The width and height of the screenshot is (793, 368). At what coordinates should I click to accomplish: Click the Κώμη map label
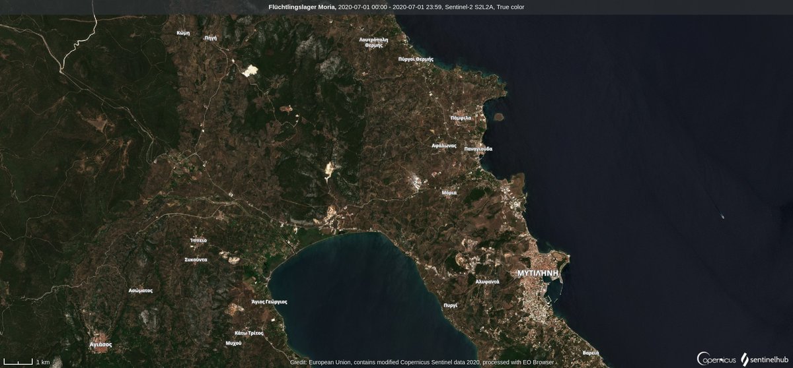click(184, 32)
